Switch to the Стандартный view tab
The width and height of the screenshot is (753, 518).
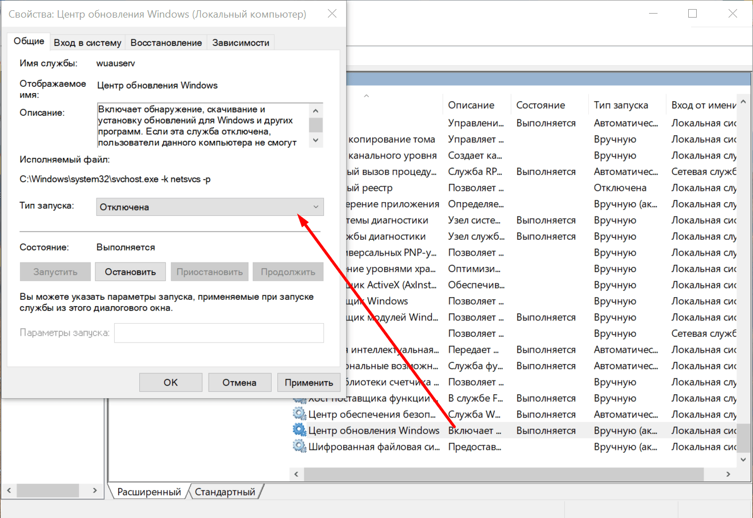225,492
